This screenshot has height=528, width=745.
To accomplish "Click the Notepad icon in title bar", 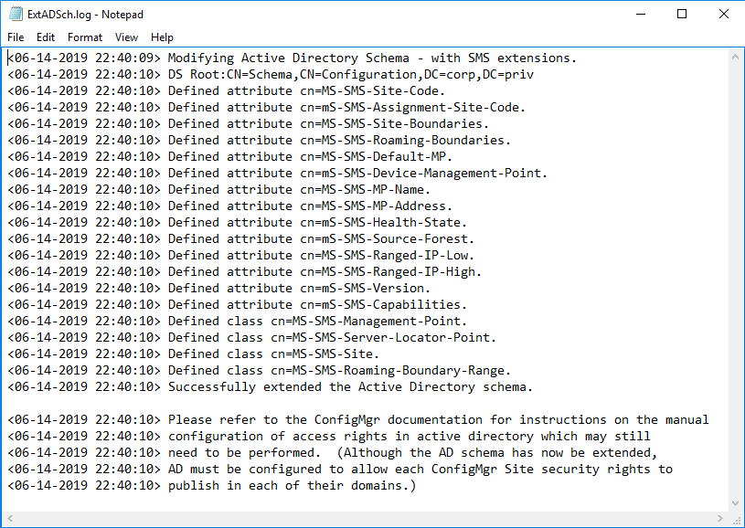I will coord(15,15).
